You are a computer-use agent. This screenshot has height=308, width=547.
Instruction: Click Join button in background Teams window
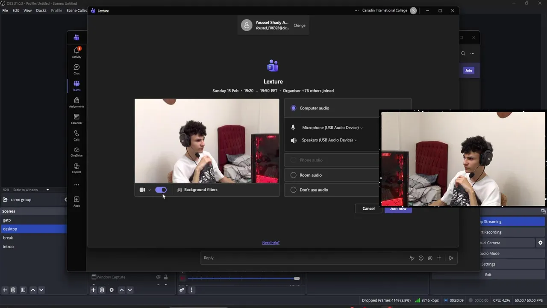pos(469,71)
